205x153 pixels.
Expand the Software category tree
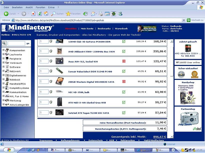click(x=3, y=67)
